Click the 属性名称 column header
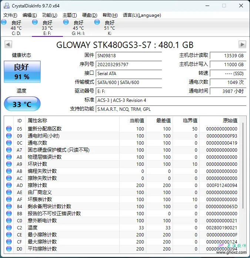The image size is (250, 258). pos(73,120)
